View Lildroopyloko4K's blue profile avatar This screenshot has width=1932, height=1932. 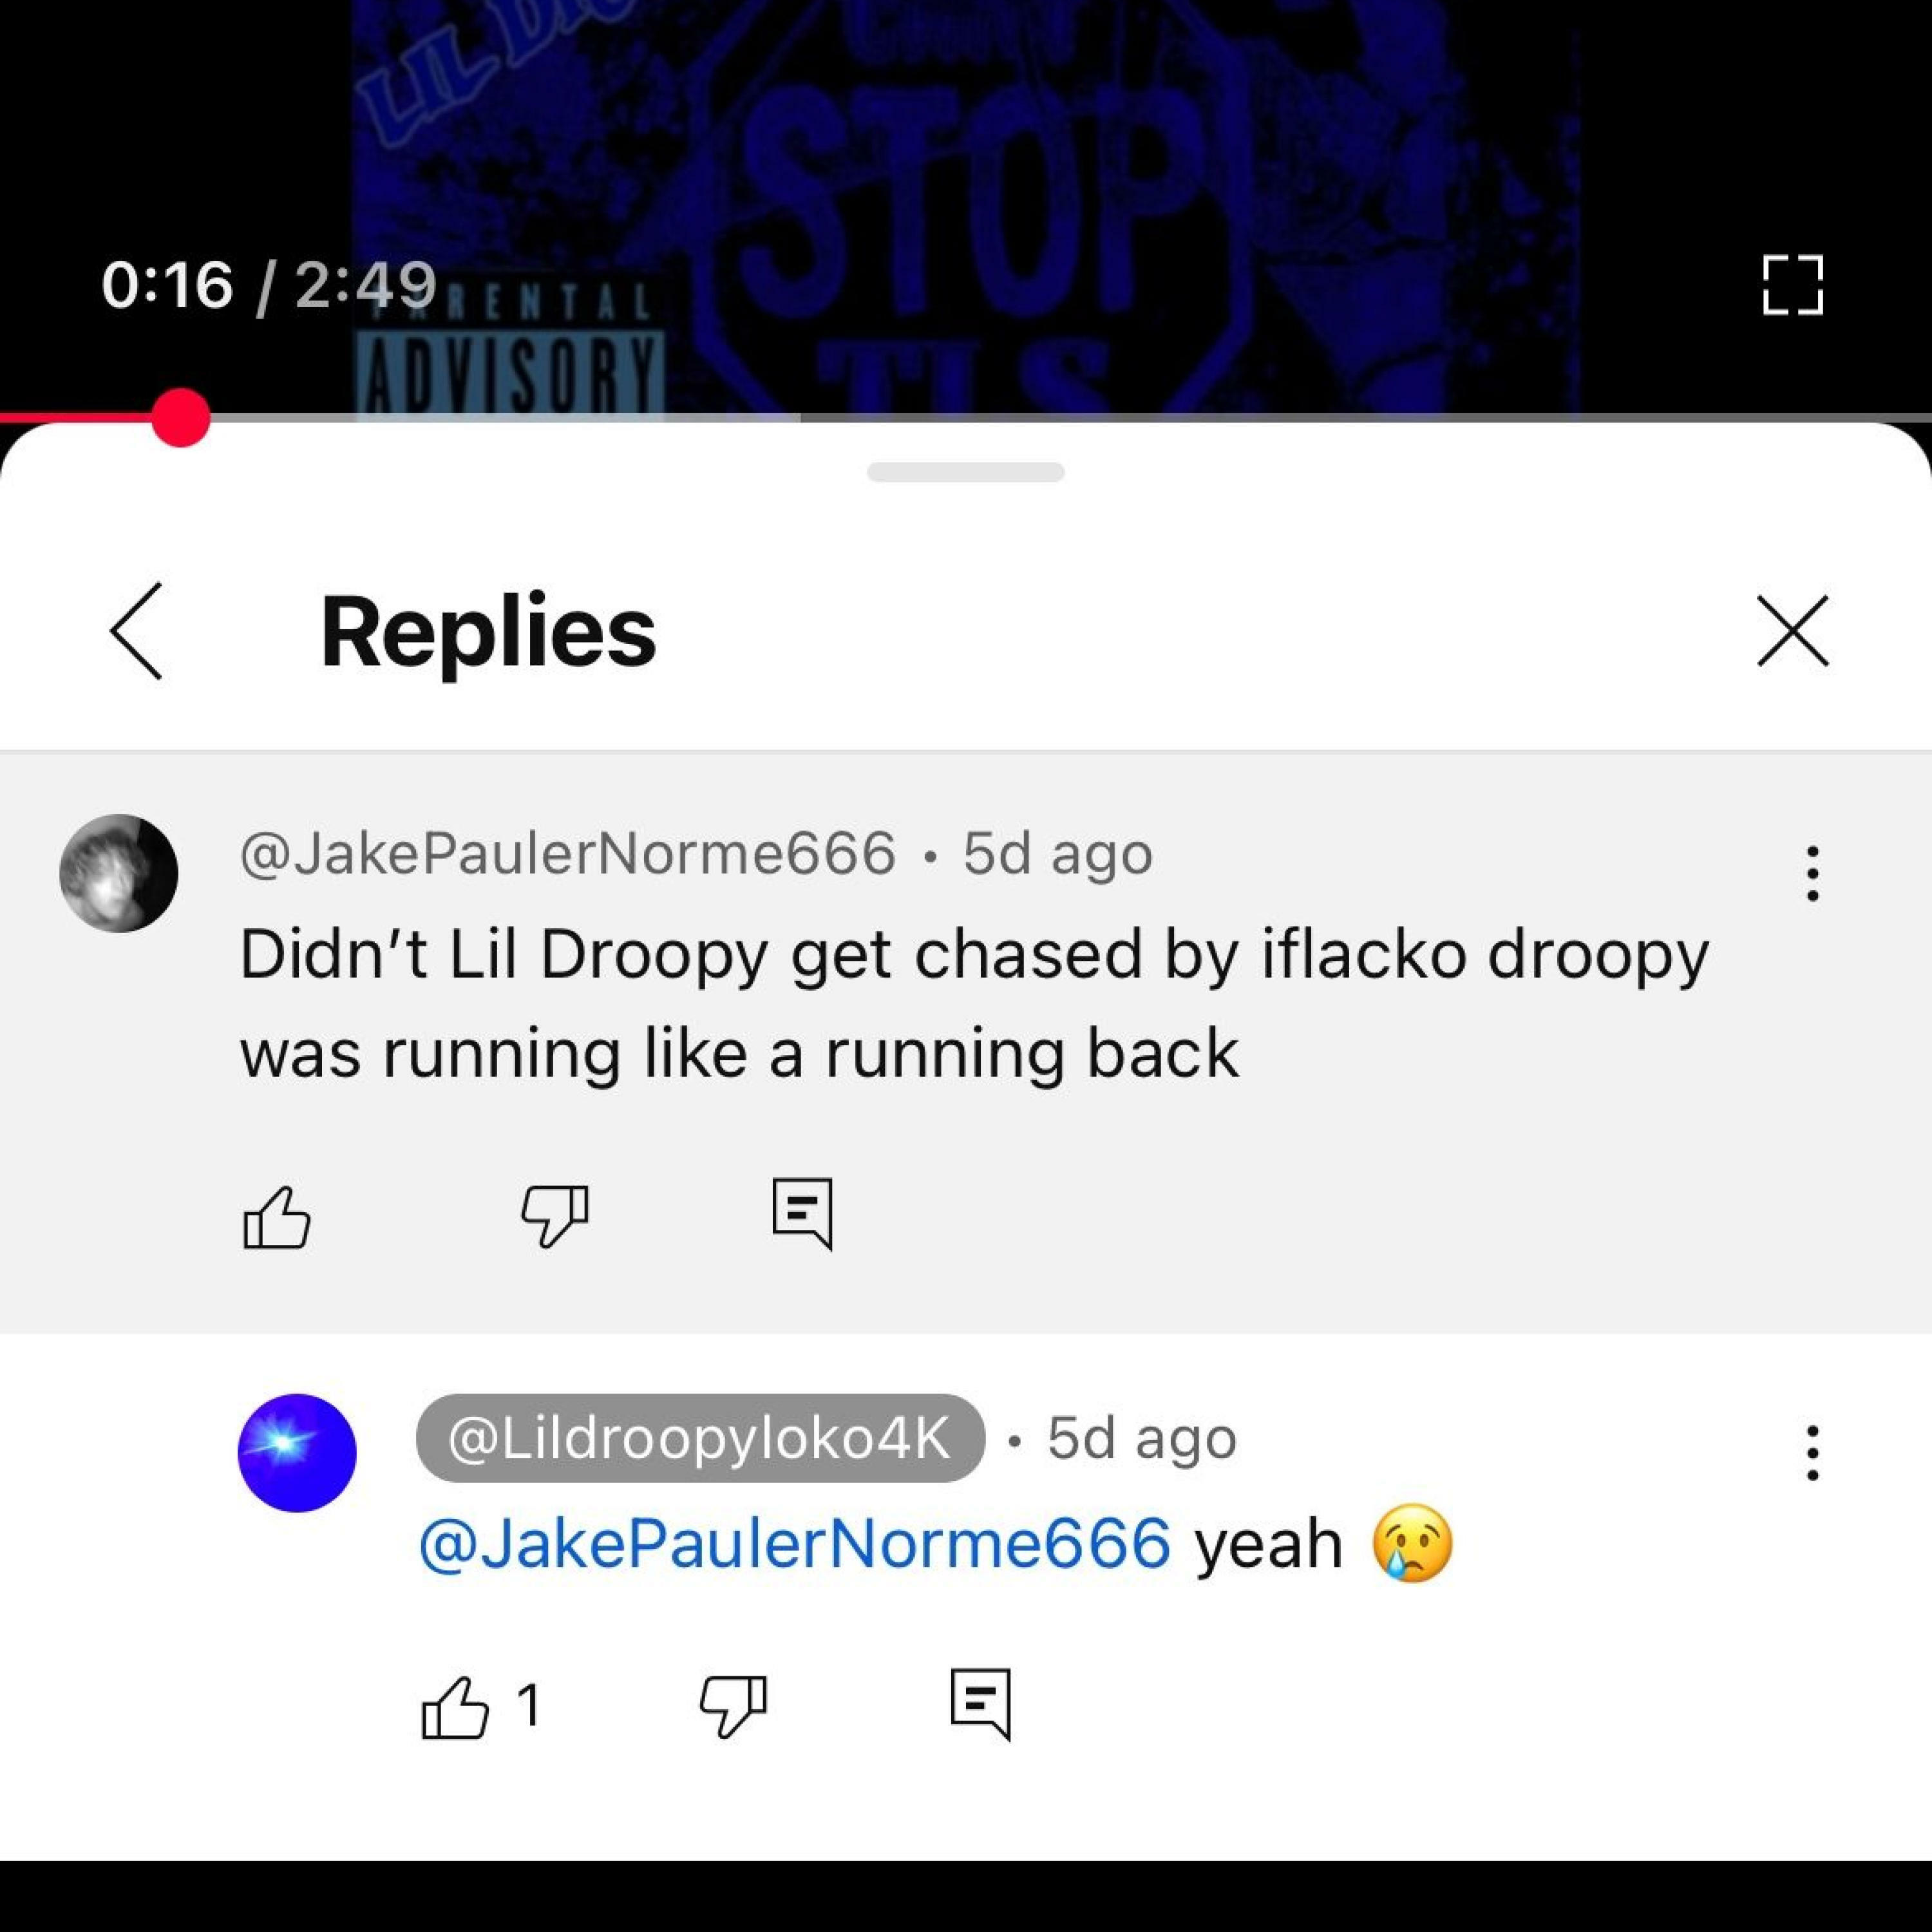(x=297, y=1453)
